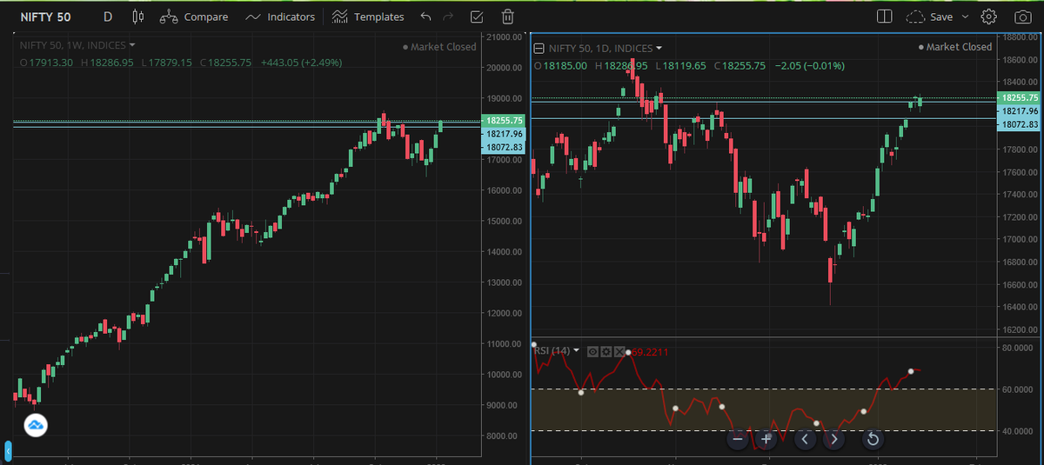Undo the last chart action
Image resolution: width=1044 pixels, height=465 pixels.
[425, 17]
